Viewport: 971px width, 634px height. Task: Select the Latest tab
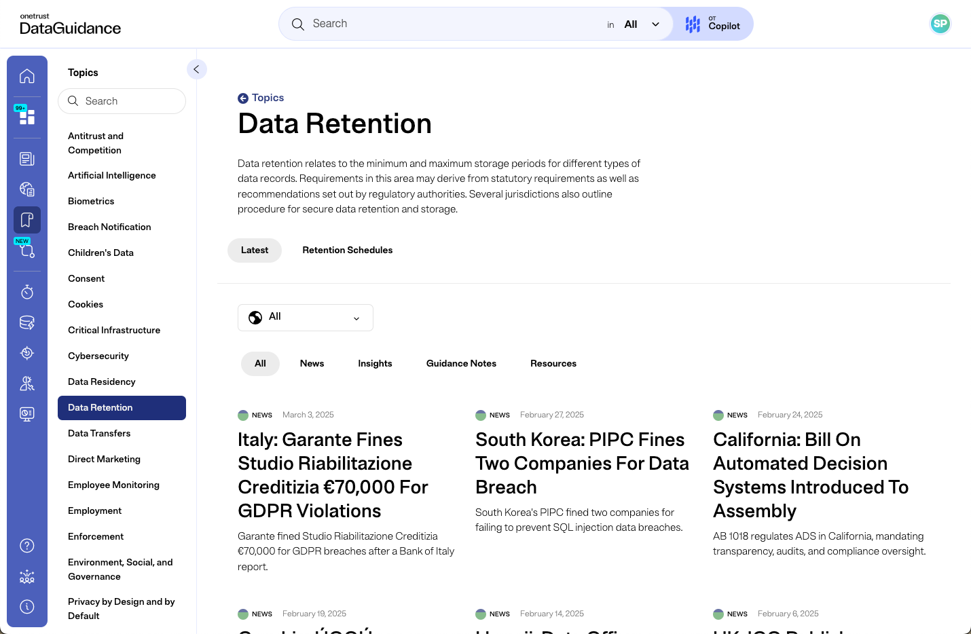(255, 250)
